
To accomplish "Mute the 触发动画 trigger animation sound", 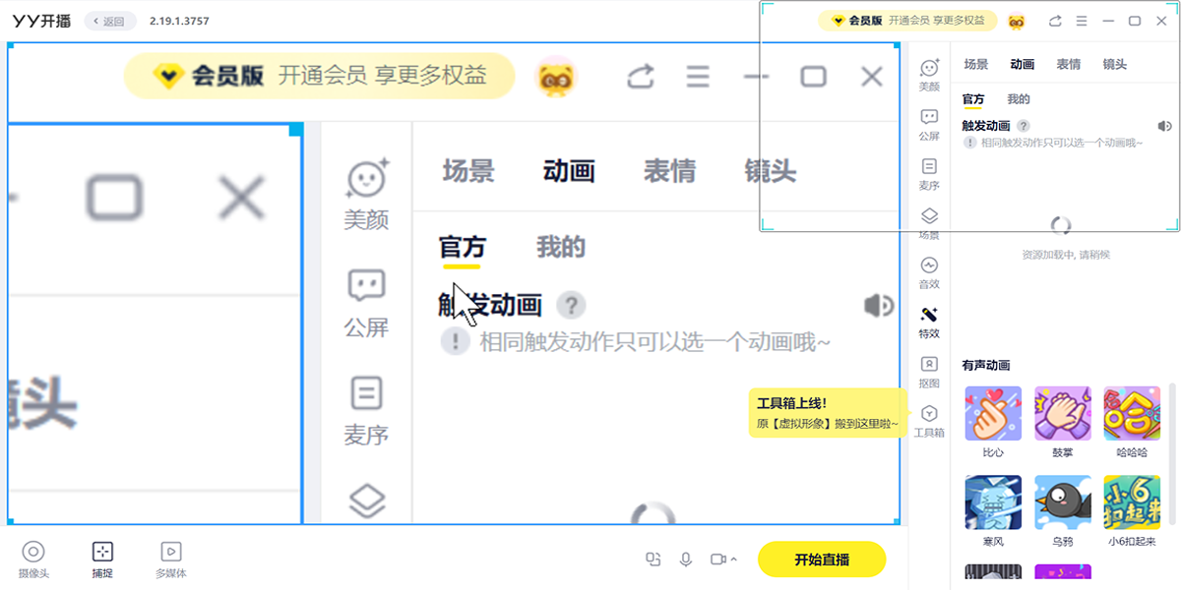I will coord(1165,126).
